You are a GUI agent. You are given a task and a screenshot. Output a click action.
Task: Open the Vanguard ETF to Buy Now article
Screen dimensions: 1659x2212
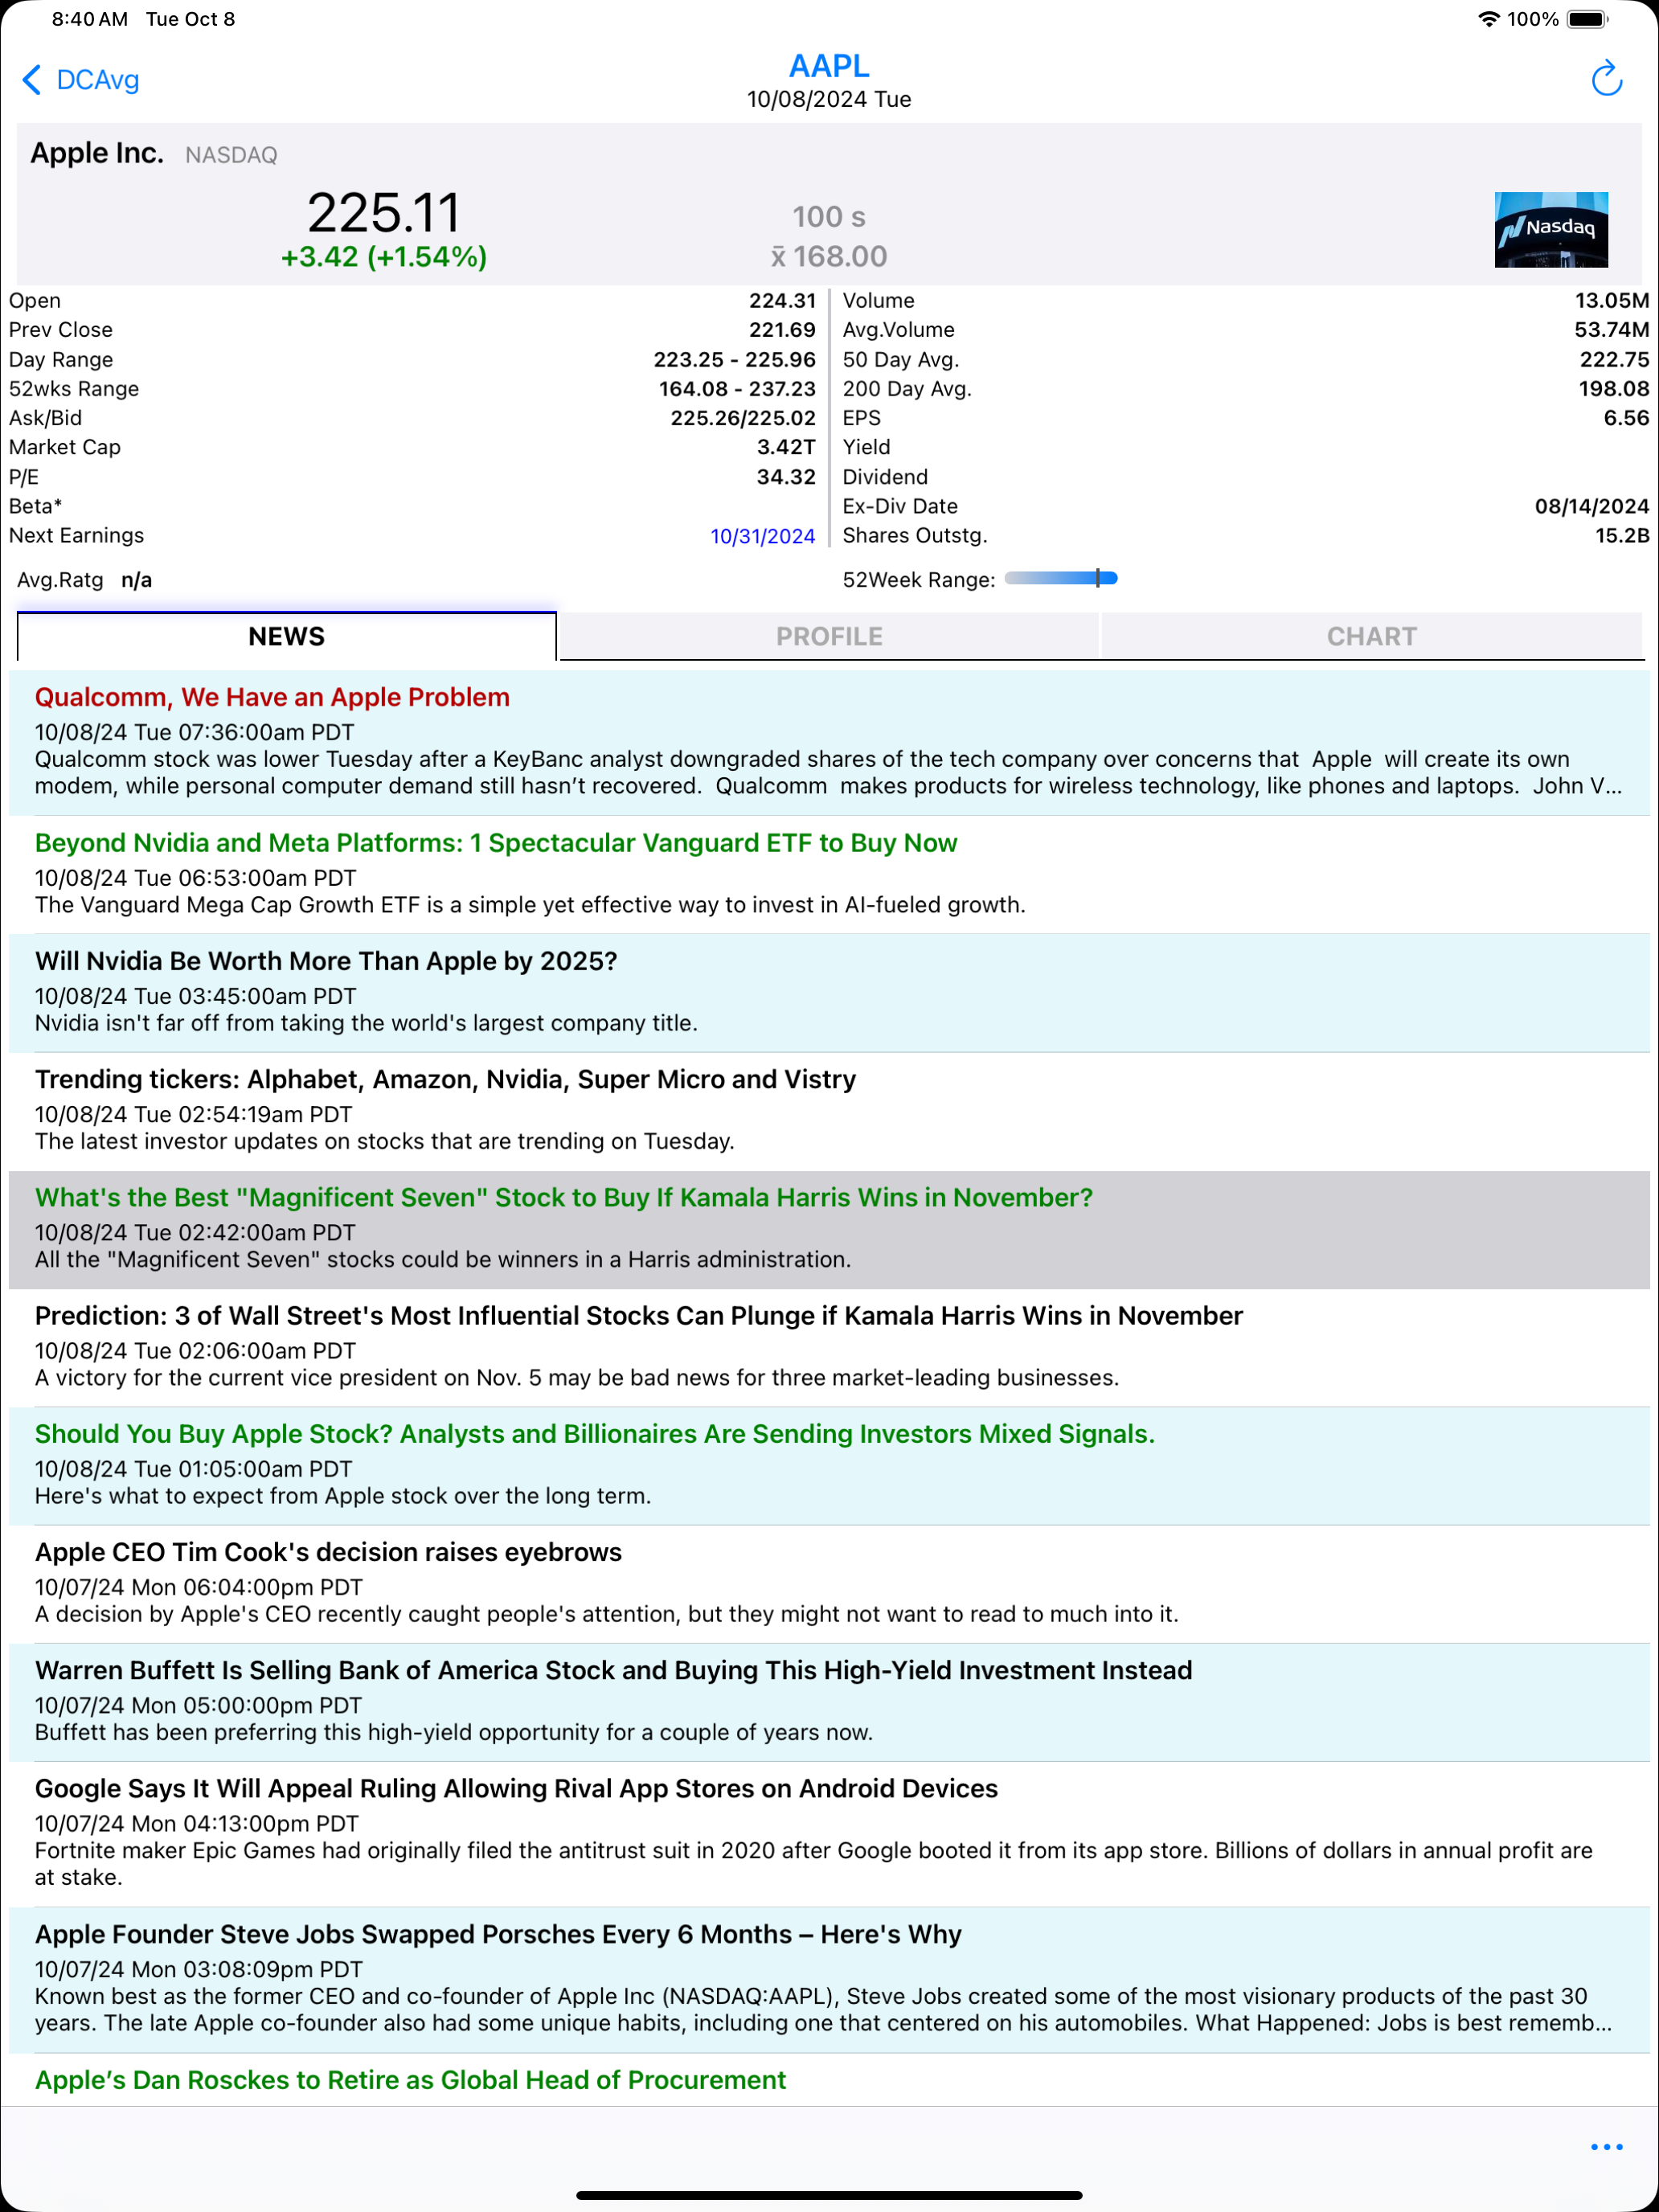point(829,874)
